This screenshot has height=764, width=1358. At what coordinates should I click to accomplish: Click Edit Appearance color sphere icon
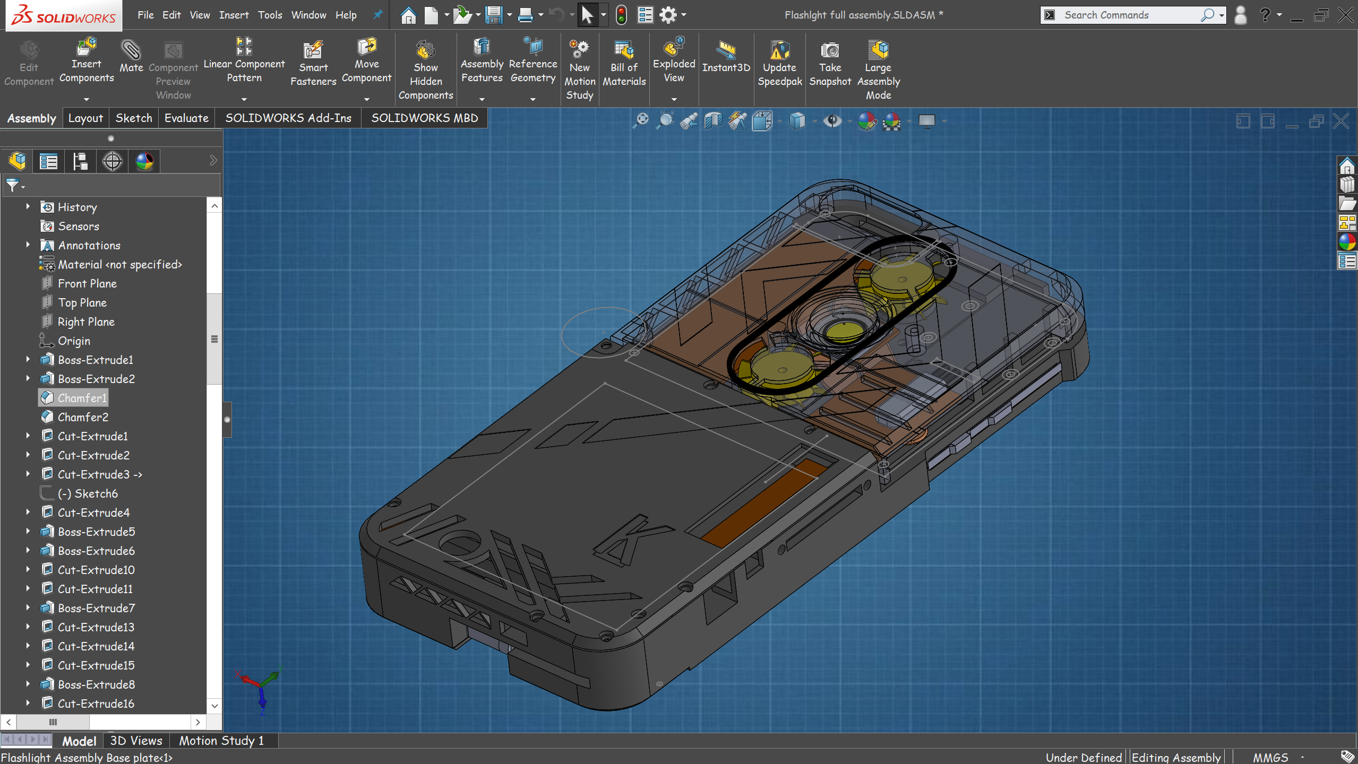(866, 121)
